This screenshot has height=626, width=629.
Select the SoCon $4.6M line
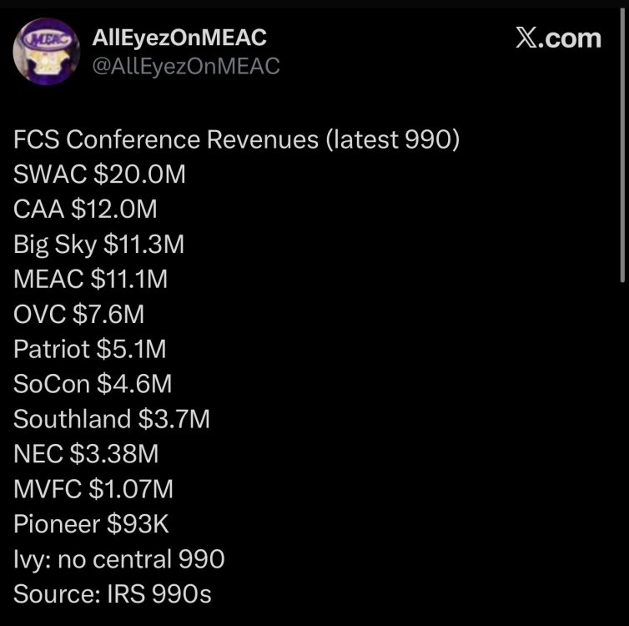point(93,384)
